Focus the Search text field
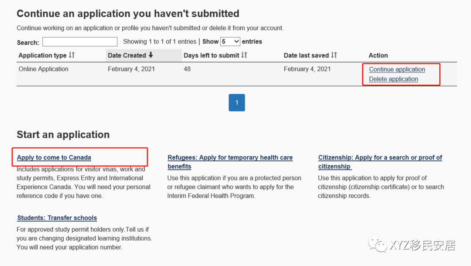Screen dimensions: 471x266 pos(80,42)
